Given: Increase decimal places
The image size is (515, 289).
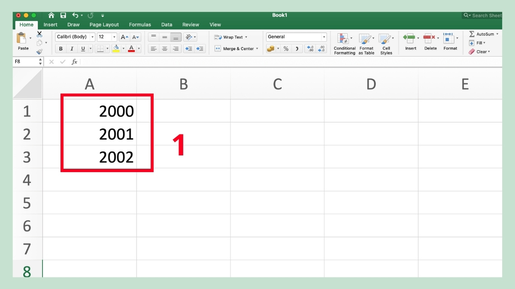Looking at the screenshot, I should click(310, 48).
